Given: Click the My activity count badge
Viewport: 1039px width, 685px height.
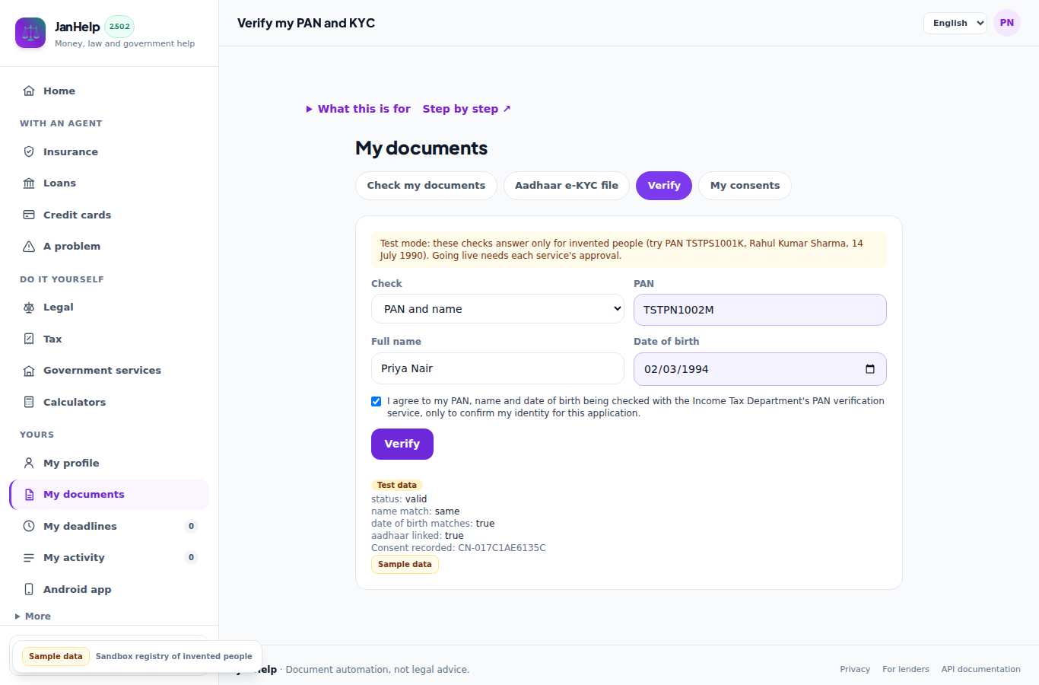Looking at the screenshot, I should [x=191, y=557].
